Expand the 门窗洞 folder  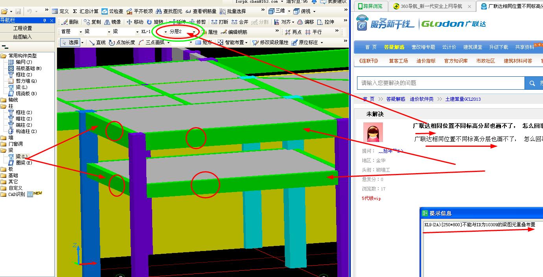point(4,144)
